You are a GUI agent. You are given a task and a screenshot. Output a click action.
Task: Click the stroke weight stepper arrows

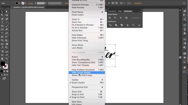pos(36,3)
